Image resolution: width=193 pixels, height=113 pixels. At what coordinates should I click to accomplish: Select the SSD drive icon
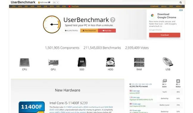tap(82, 62)
